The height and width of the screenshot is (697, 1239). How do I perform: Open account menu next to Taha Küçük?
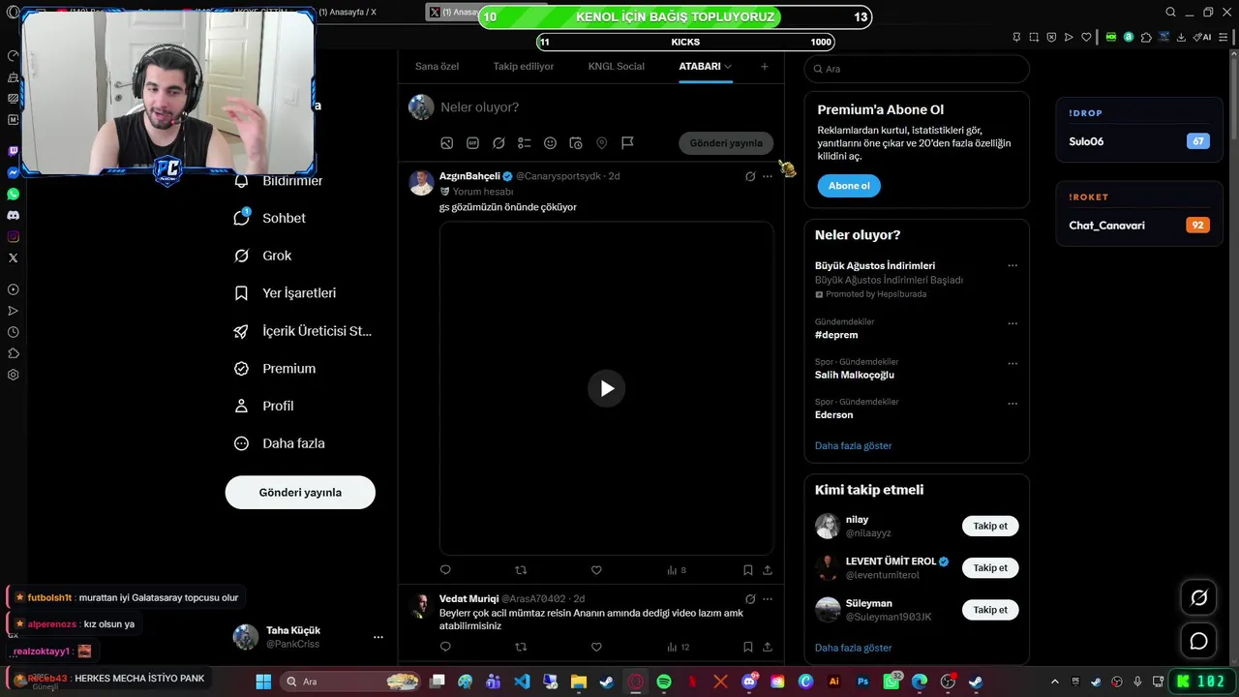[378, 637]
